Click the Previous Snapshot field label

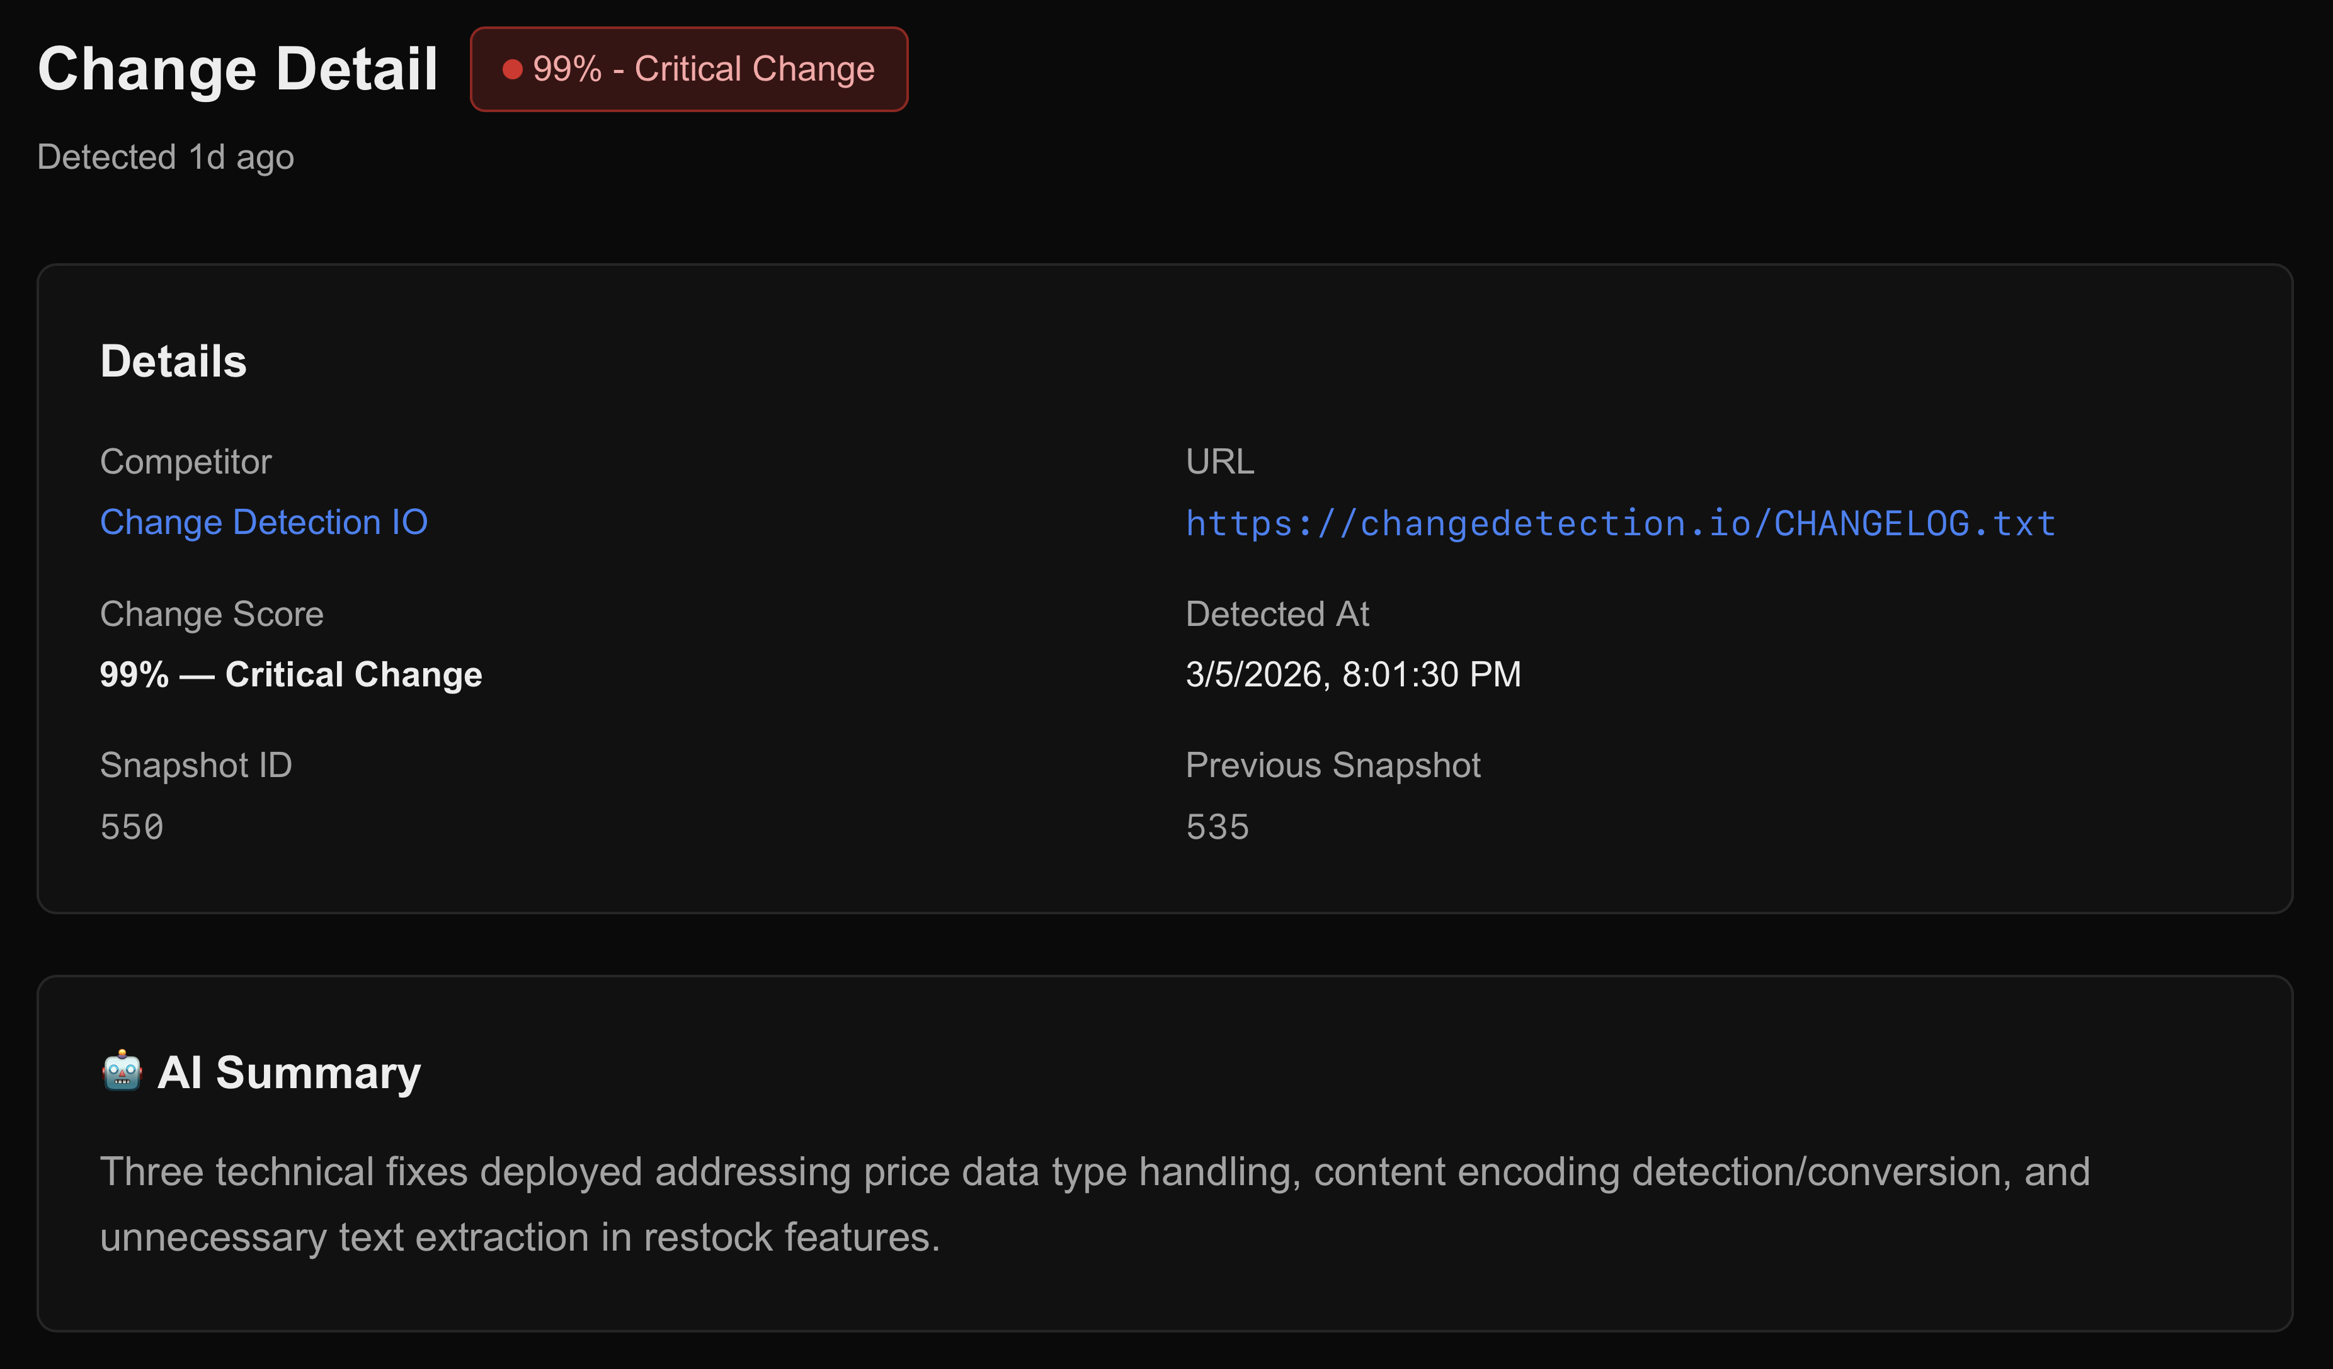click(1333, 764)
